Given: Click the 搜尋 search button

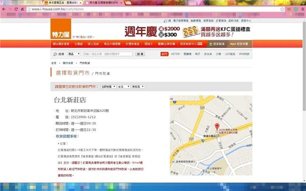Looking at the screenshot, I should click(x=140, y=54).
